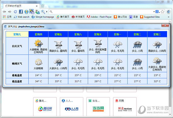Open the search engine selector icon
This screenshot has height=118, width=173.
tap(158, 12)
